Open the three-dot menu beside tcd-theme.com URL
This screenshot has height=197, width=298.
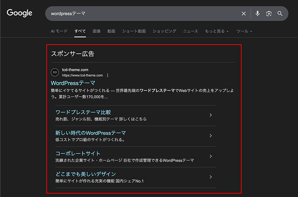pyautogui.click(x=108, y=75)
